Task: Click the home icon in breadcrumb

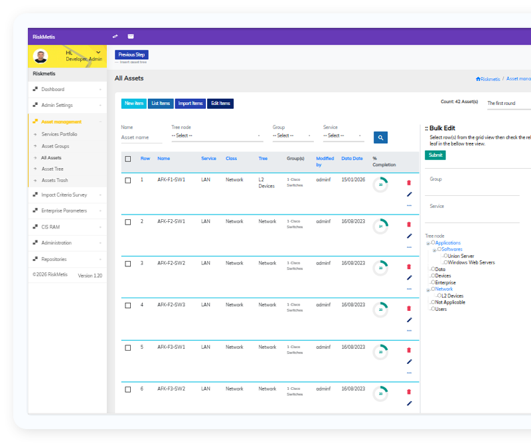Action: click(478, 79)
